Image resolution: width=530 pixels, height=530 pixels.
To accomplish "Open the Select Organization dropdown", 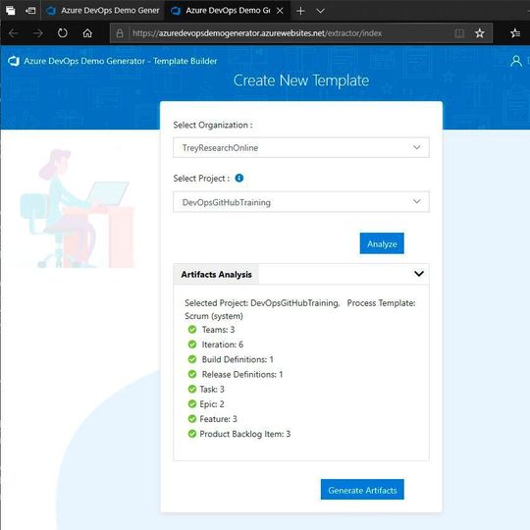I will (x=301, y=147).
